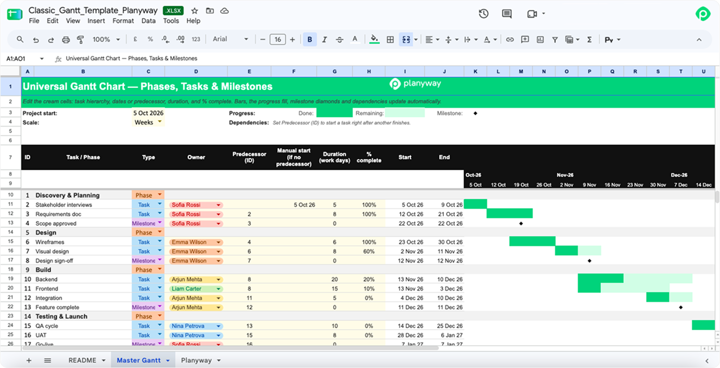Toggle italic formatting
This screenshot has width=720, height=368.
click(x=325, y=39)
